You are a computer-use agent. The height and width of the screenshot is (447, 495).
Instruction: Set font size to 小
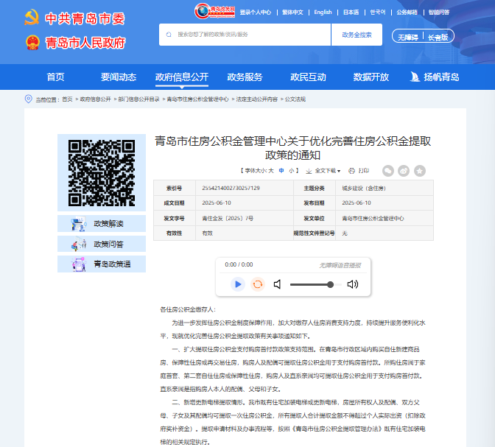(x=291, y=170)
